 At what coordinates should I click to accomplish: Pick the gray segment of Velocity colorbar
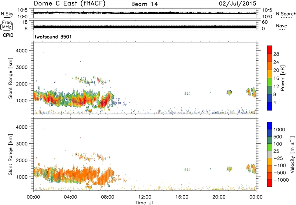pos(270,154)
